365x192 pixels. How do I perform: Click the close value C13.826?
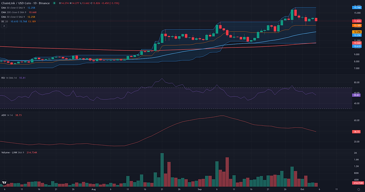pyautogui.click(x=96, y=3)
